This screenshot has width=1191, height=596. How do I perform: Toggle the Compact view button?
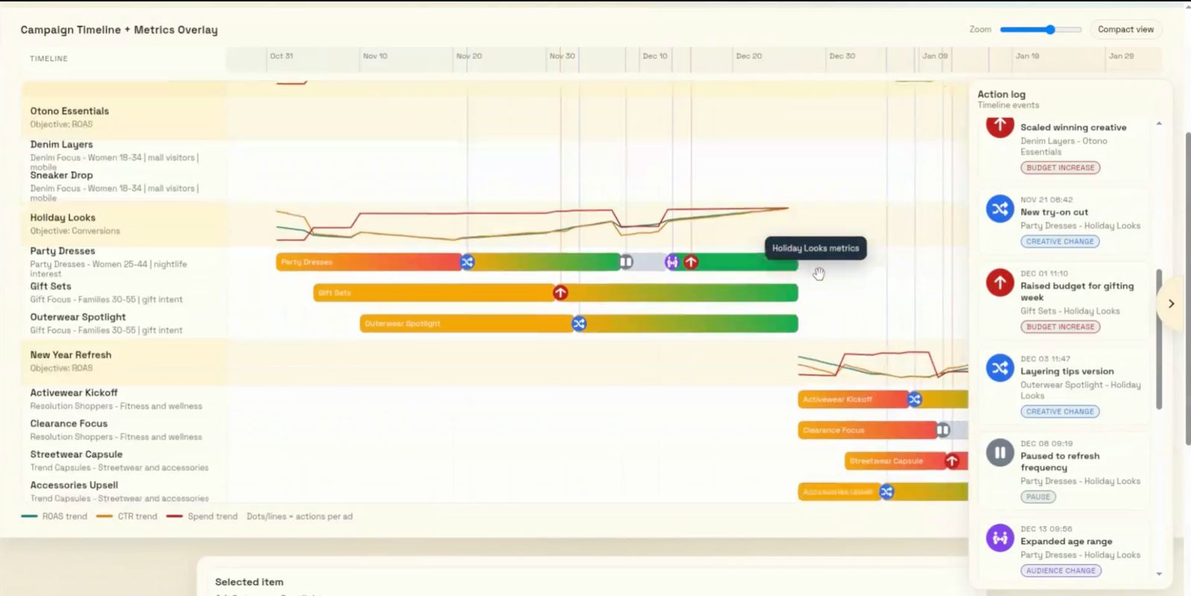(1125, 30)
